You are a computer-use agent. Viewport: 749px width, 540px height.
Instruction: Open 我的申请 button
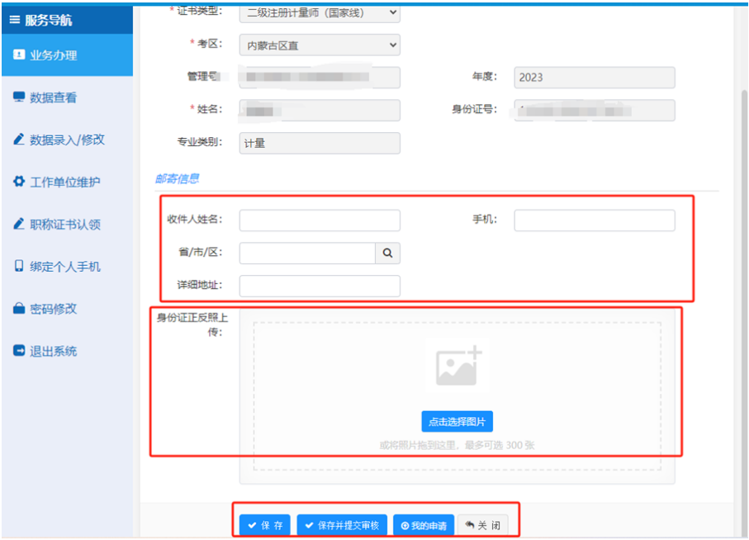point(423,525)
